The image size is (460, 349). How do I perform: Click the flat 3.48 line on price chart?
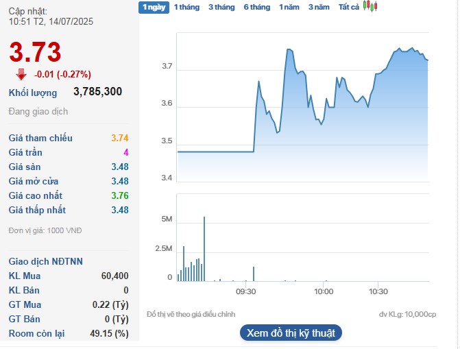pos(216,151)
